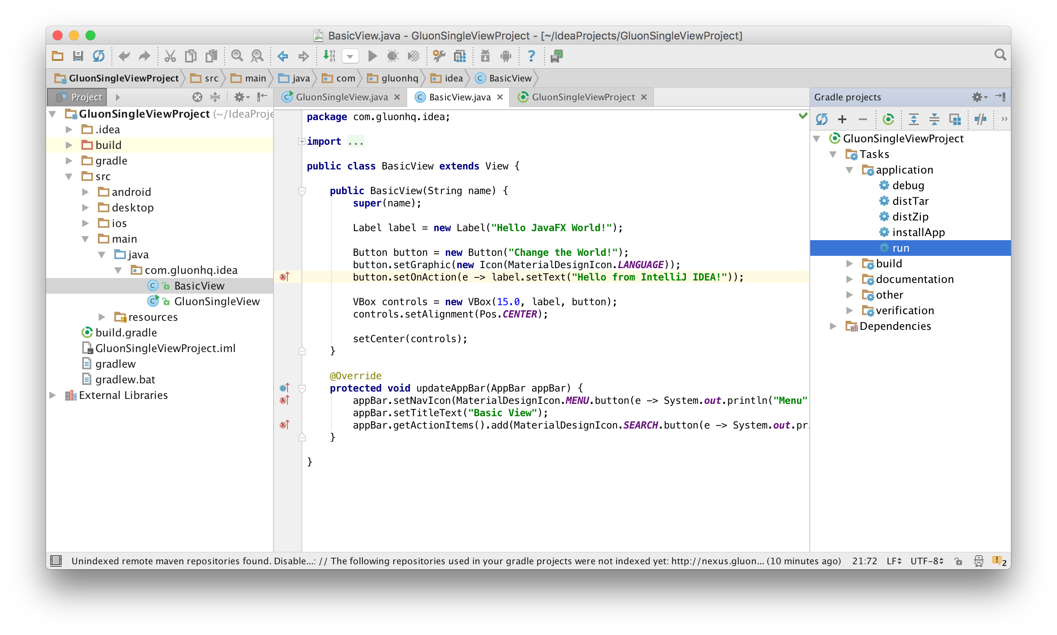The image size is (1057, 635).
Task: Click Expand All in Gradle panel
Action: pos(913,119)
